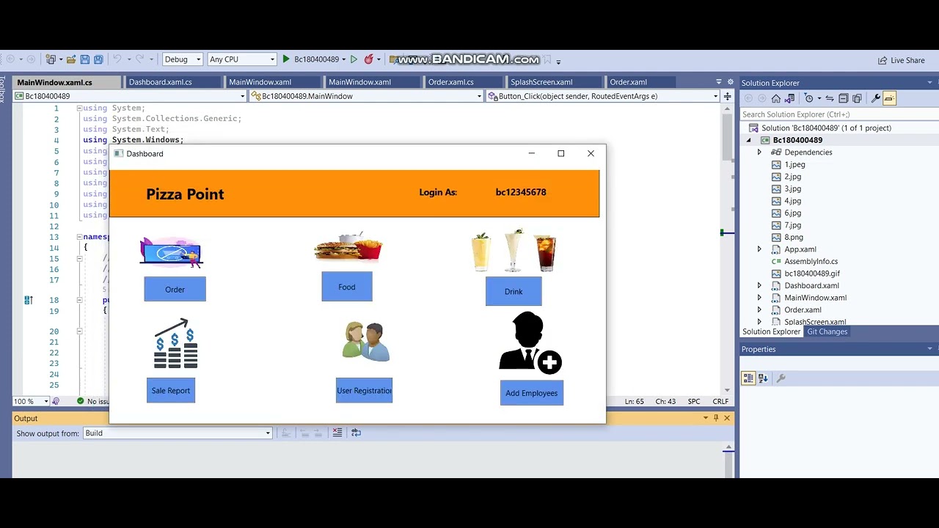Open the Live Share button
This screenshot has width=939, height=528.
point(902,60)
